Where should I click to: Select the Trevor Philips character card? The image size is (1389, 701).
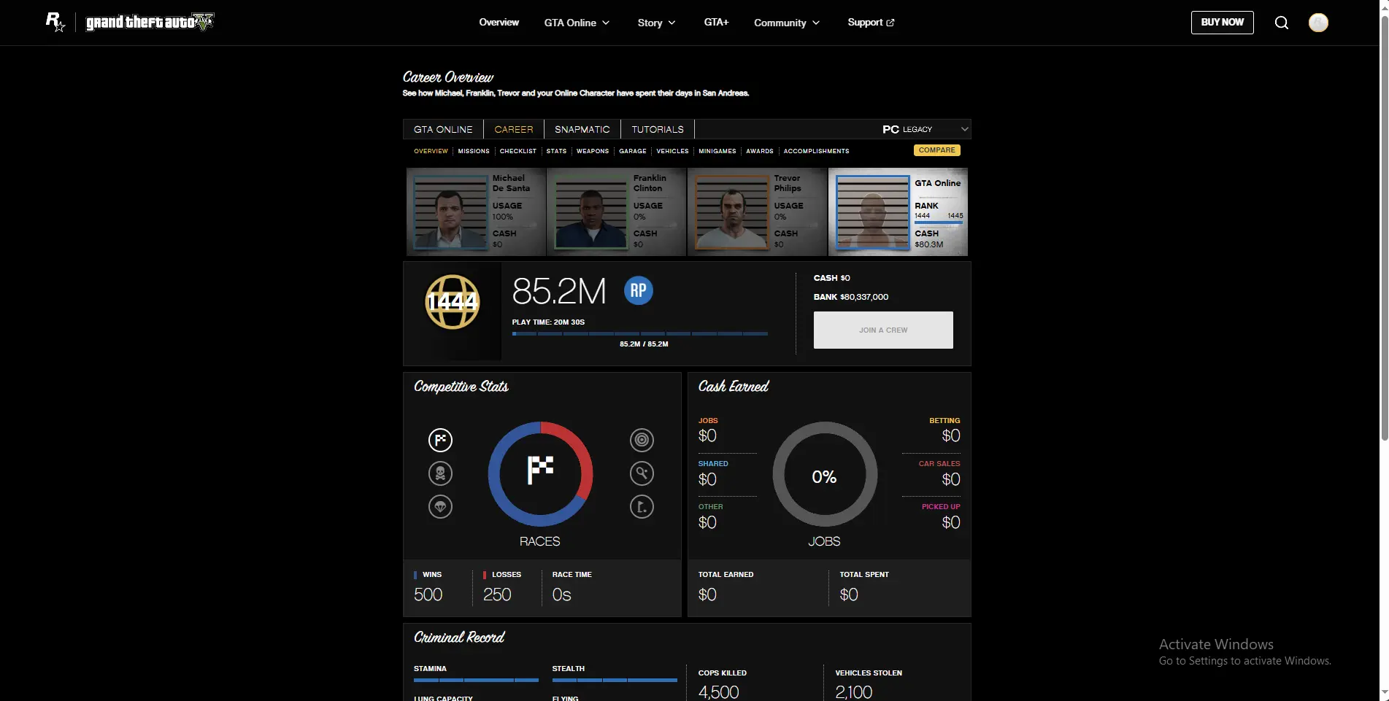757,212
